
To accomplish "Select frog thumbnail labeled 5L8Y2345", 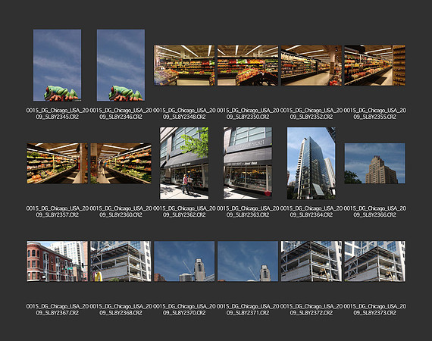I will [x=57, y=65].
